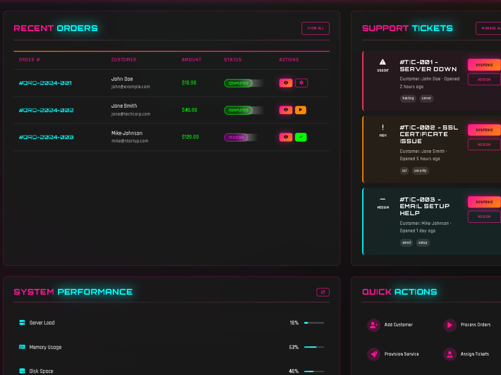The image size is (501, 375).
Task: Open order #ORD-2024-001 link
Action: [46, 83]
